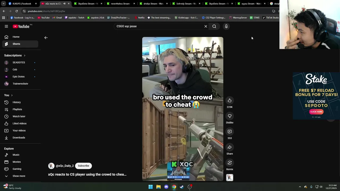Open Playlists in sidebar

(20, 109)
